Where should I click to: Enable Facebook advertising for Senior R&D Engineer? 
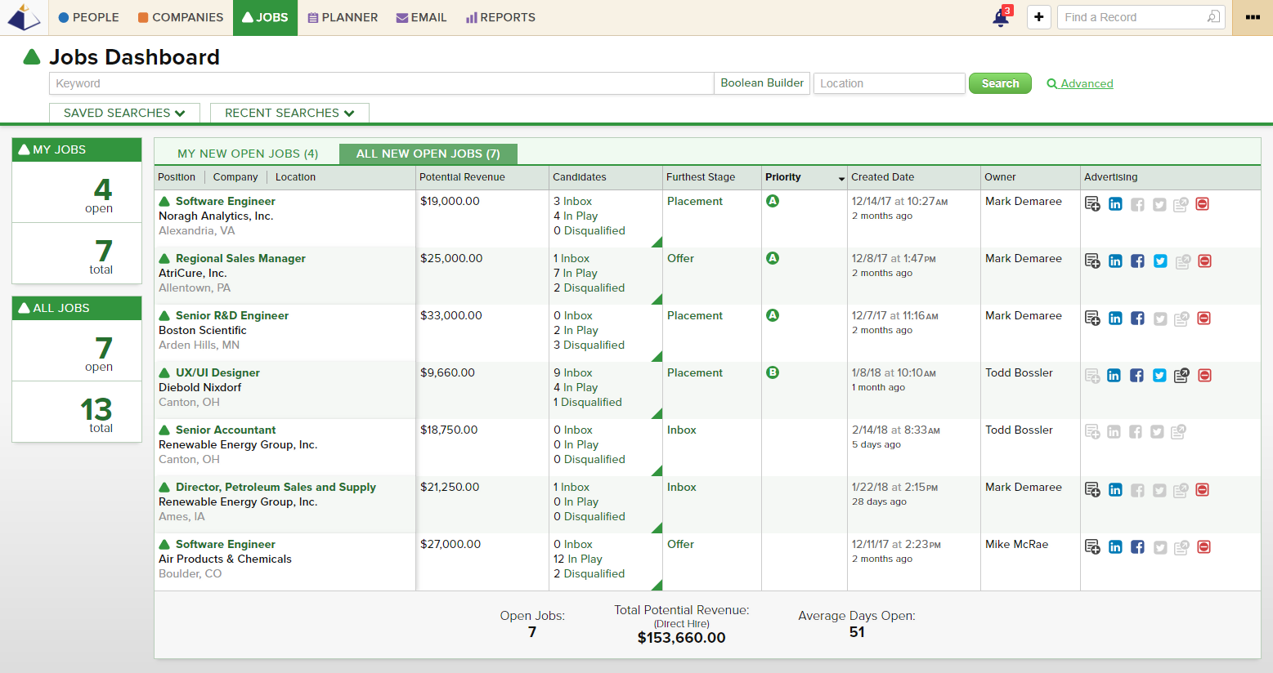pos(1137,318)
